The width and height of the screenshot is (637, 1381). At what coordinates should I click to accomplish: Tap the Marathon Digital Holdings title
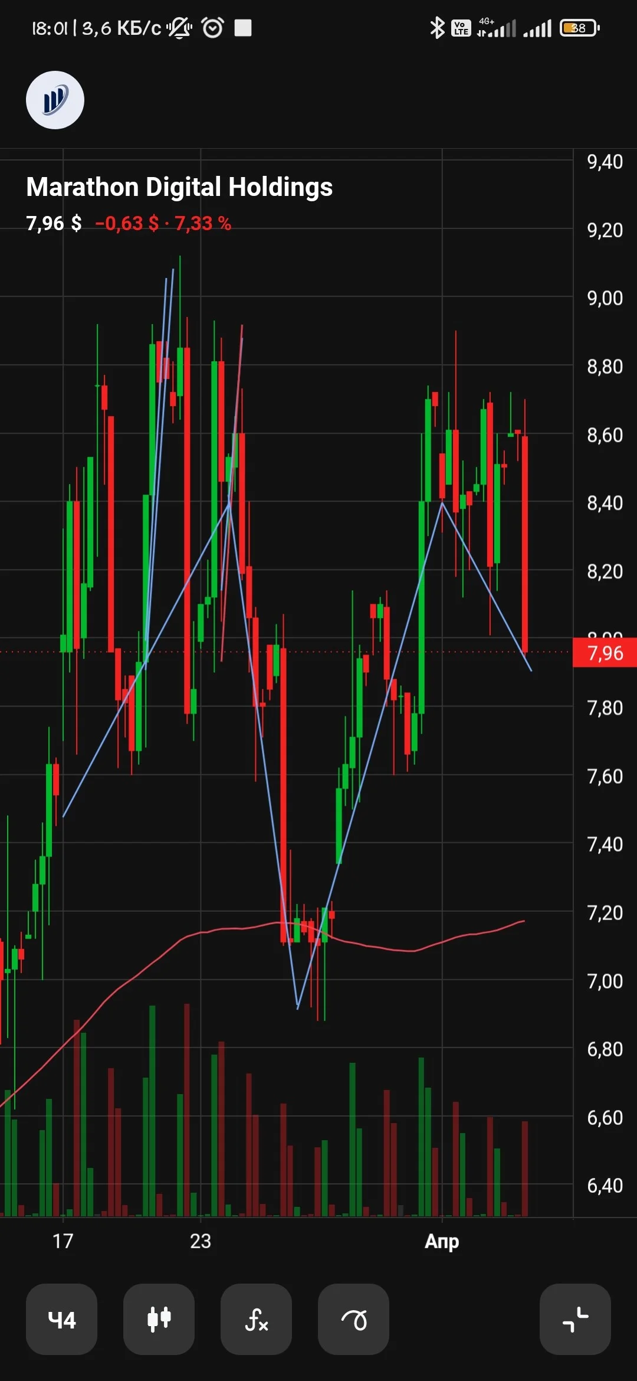pyautogui.click(x=179, y=187)
